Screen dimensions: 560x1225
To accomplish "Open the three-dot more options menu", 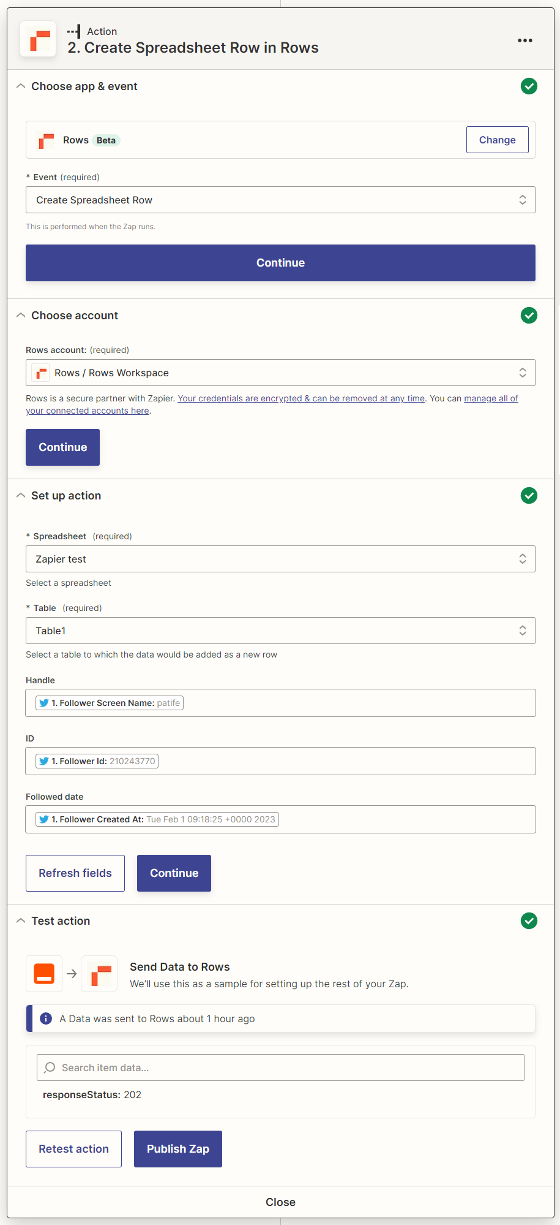I will pyautogui.click(x=525, y=40).
